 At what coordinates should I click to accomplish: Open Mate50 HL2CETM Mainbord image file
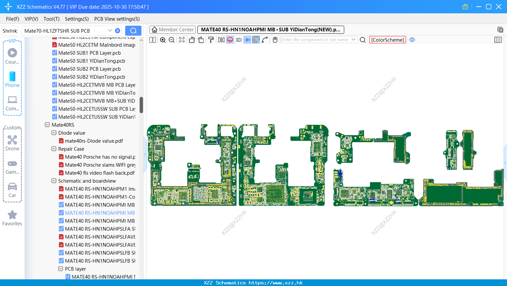pyautogui.click(x=94, y=45)
